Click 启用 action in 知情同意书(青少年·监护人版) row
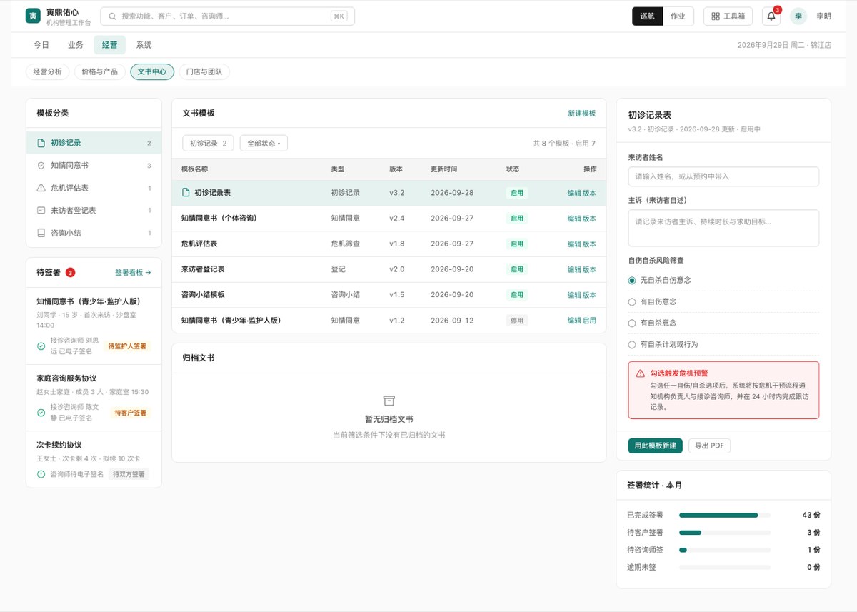 pyautogui.click(x=589, y=321)
